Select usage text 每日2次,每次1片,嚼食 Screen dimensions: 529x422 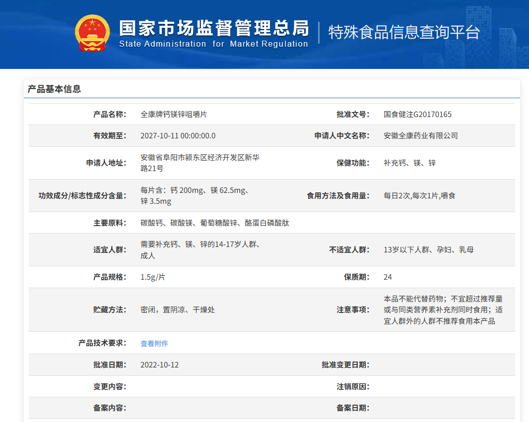(419, 196)
